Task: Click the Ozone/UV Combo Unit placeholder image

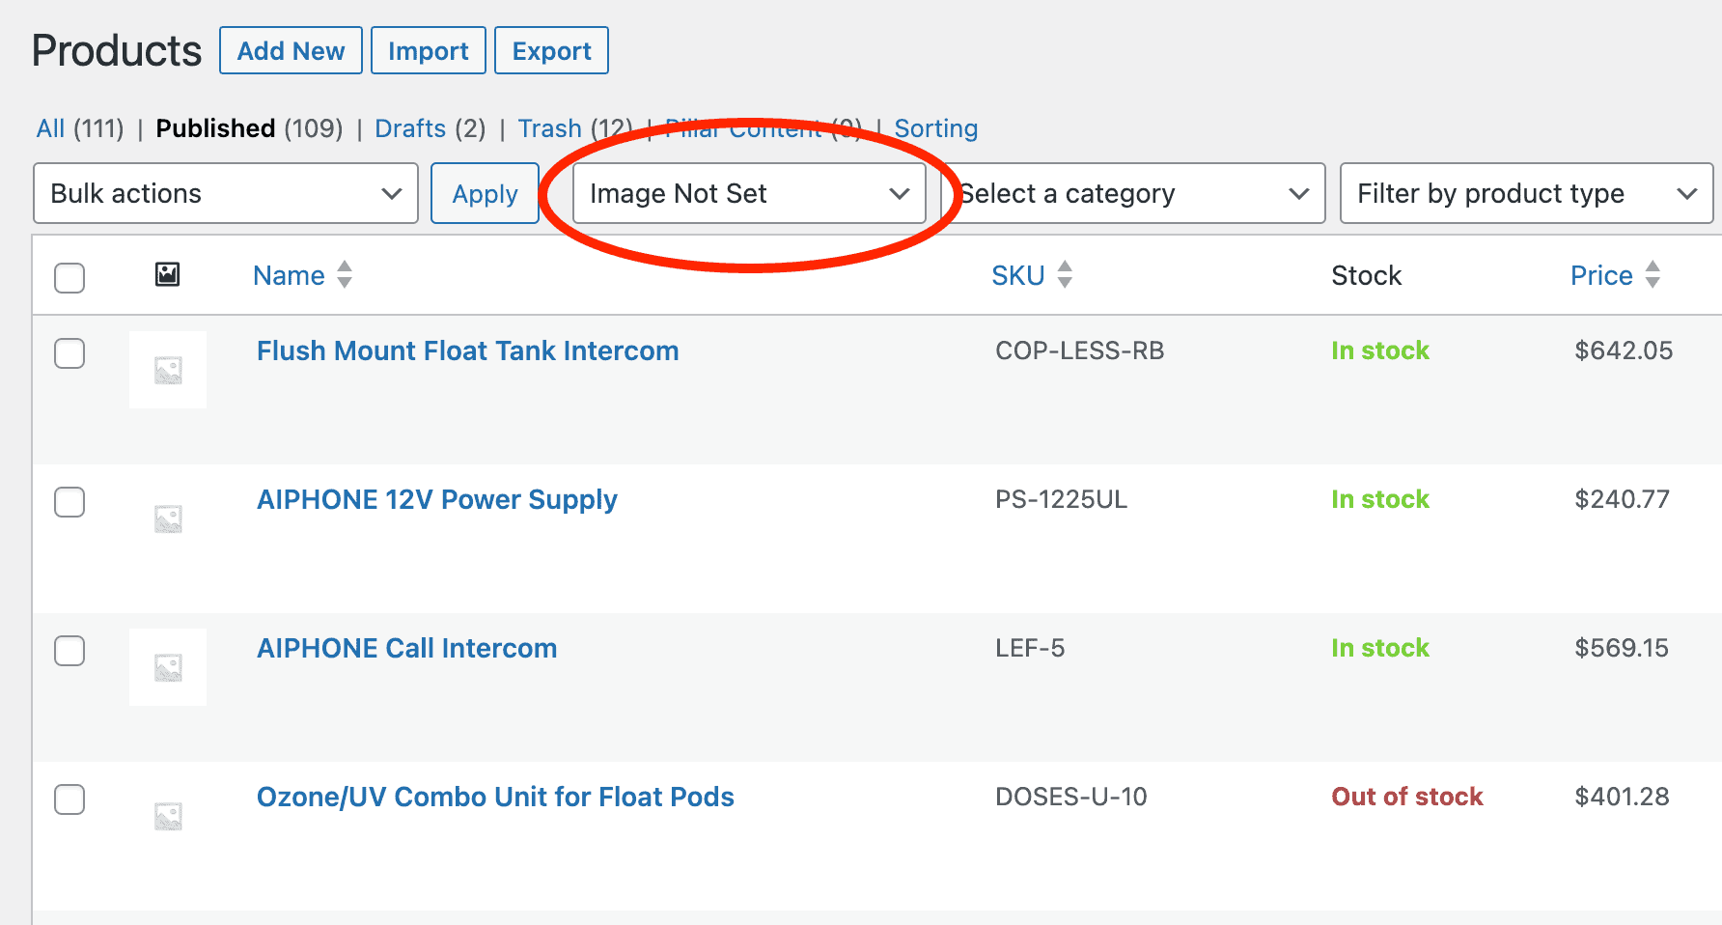Action: tap(168, 815)
